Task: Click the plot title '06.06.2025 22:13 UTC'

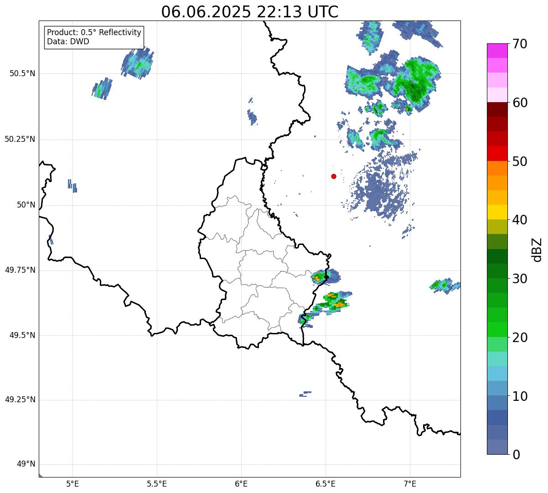Action: [250, 12]
